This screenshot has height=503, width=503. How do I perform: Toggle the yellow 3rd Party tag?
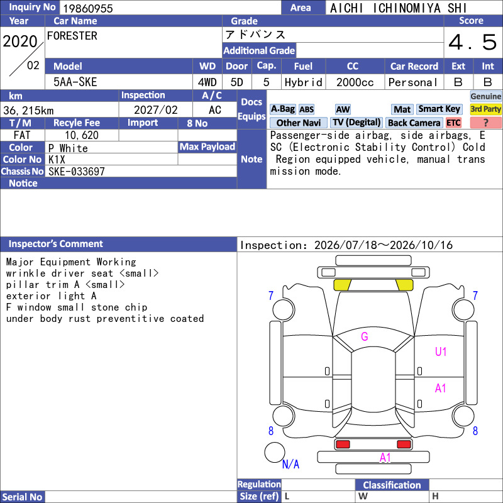pyautogui.click(x=485, y=109)
